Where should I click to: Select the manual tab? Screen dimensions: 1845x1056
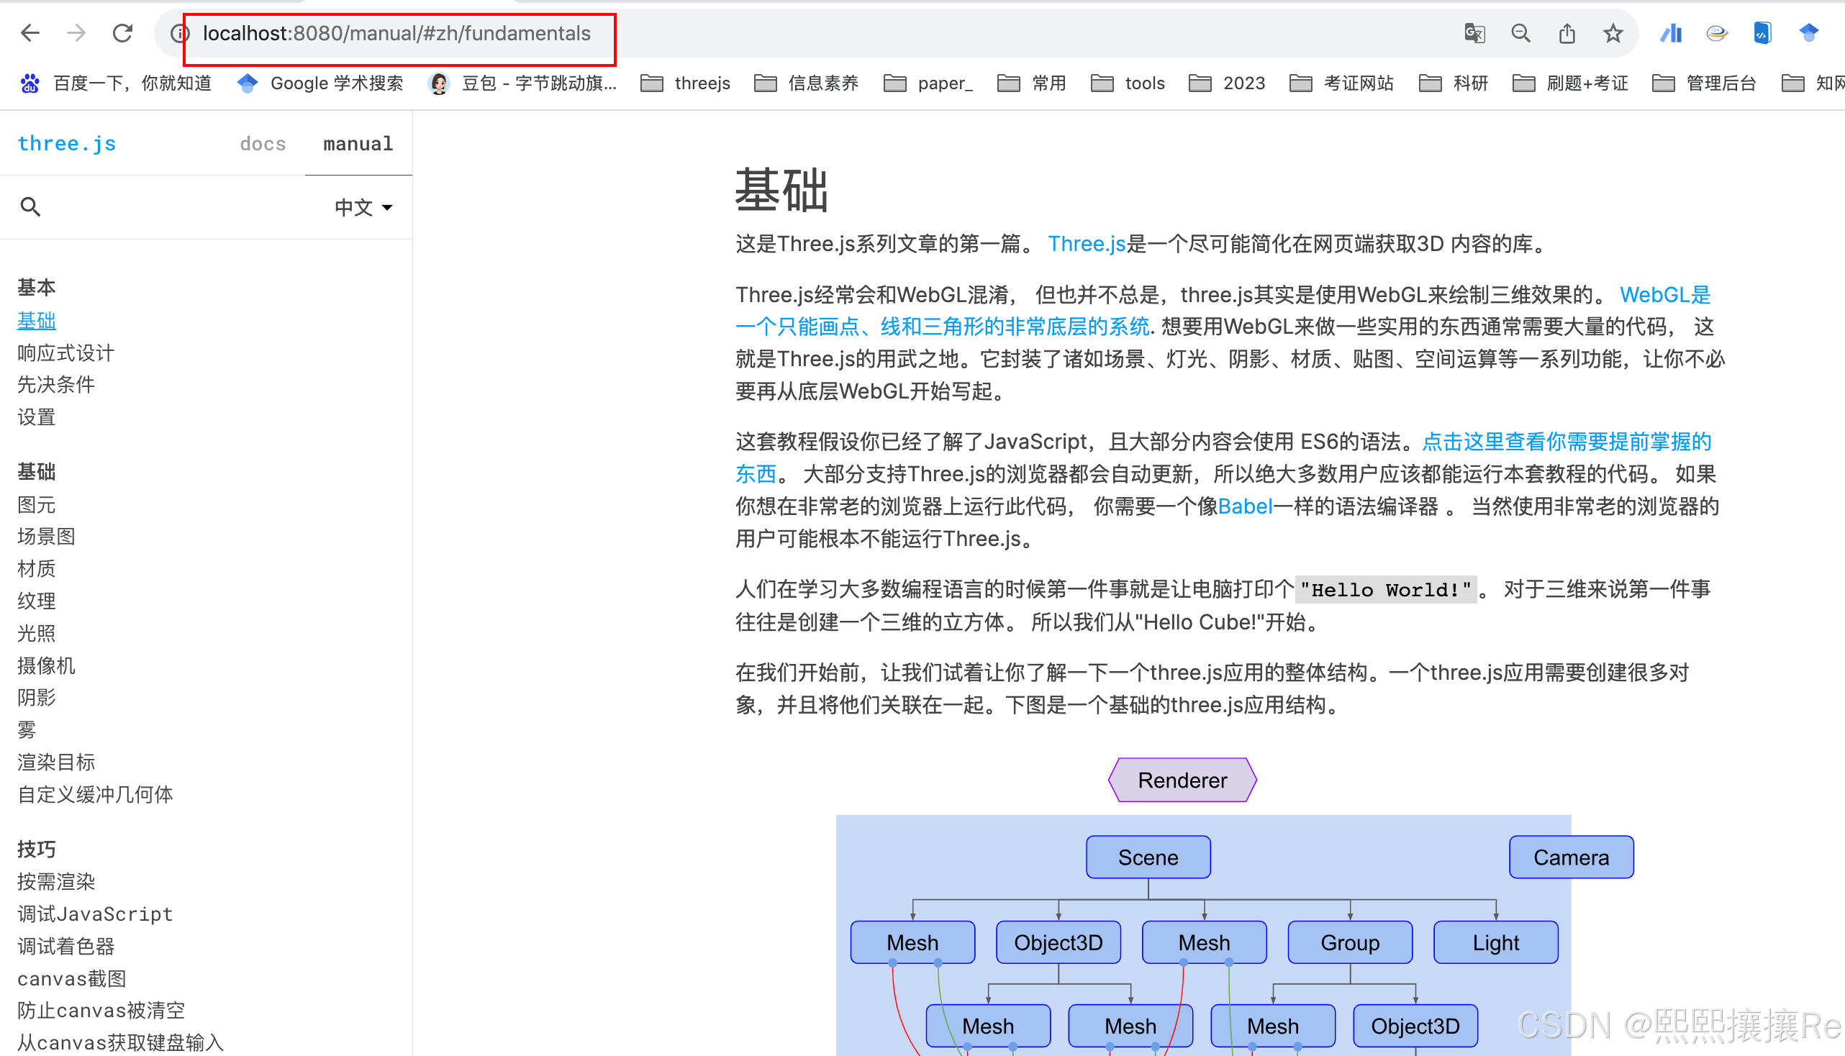coord(358,144)
